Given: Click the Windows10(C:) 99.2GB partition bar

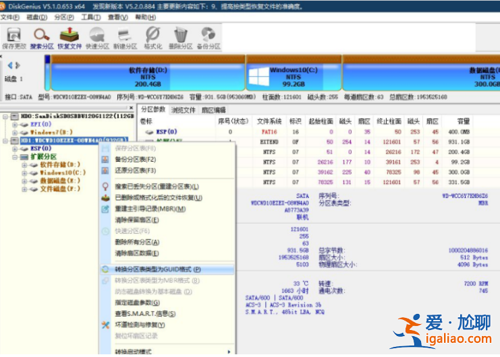Looking at the screenshot, I should pos(294,73).
